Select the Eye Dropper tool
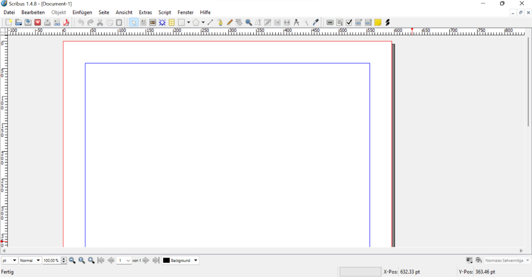The width and height of the screenshot is (532, 277). pos(316,23)
